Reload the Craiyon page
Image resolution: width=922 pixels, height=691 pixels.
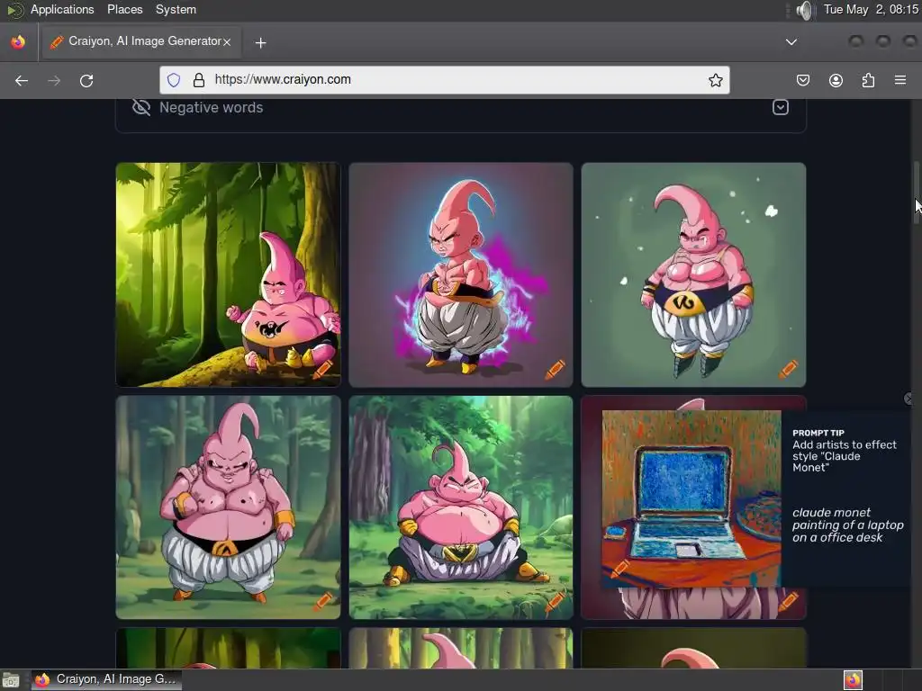tap(86, 80)
